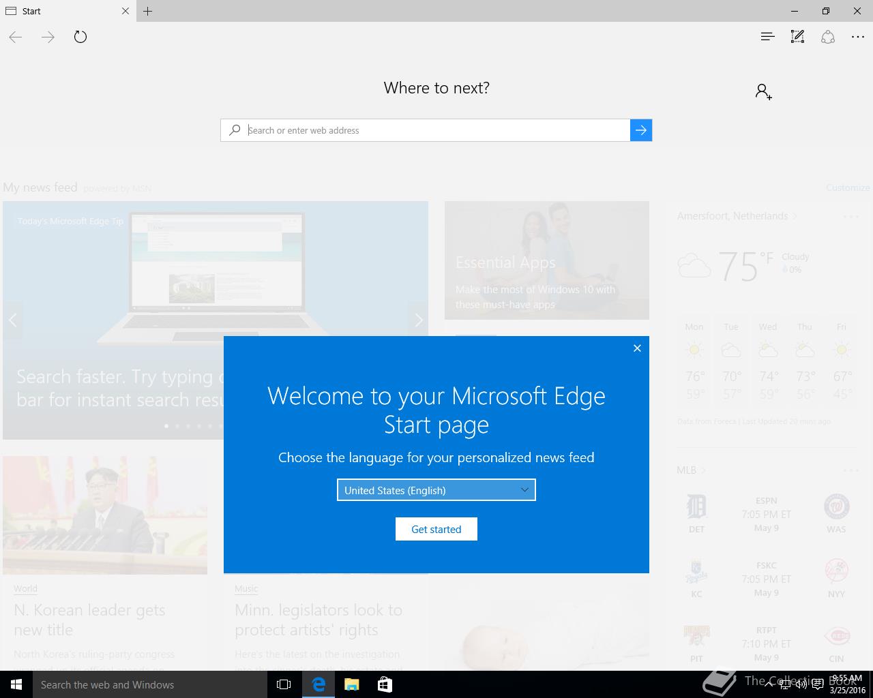Go forward with the forward arrow
873x698 pixels.
(48, 37)
